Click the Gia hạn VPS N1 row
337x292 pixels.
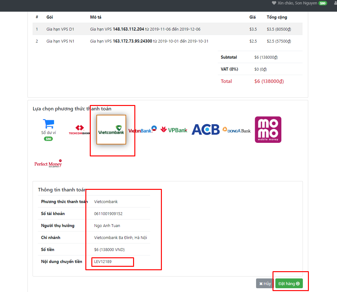pyautogui.click(x=60, y=41)
